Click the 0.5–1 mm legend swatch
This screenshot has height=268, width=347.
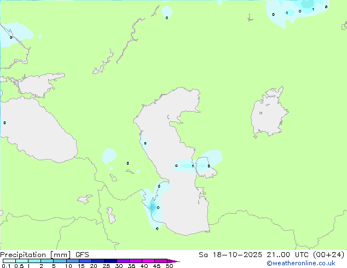tap(22, 261)
